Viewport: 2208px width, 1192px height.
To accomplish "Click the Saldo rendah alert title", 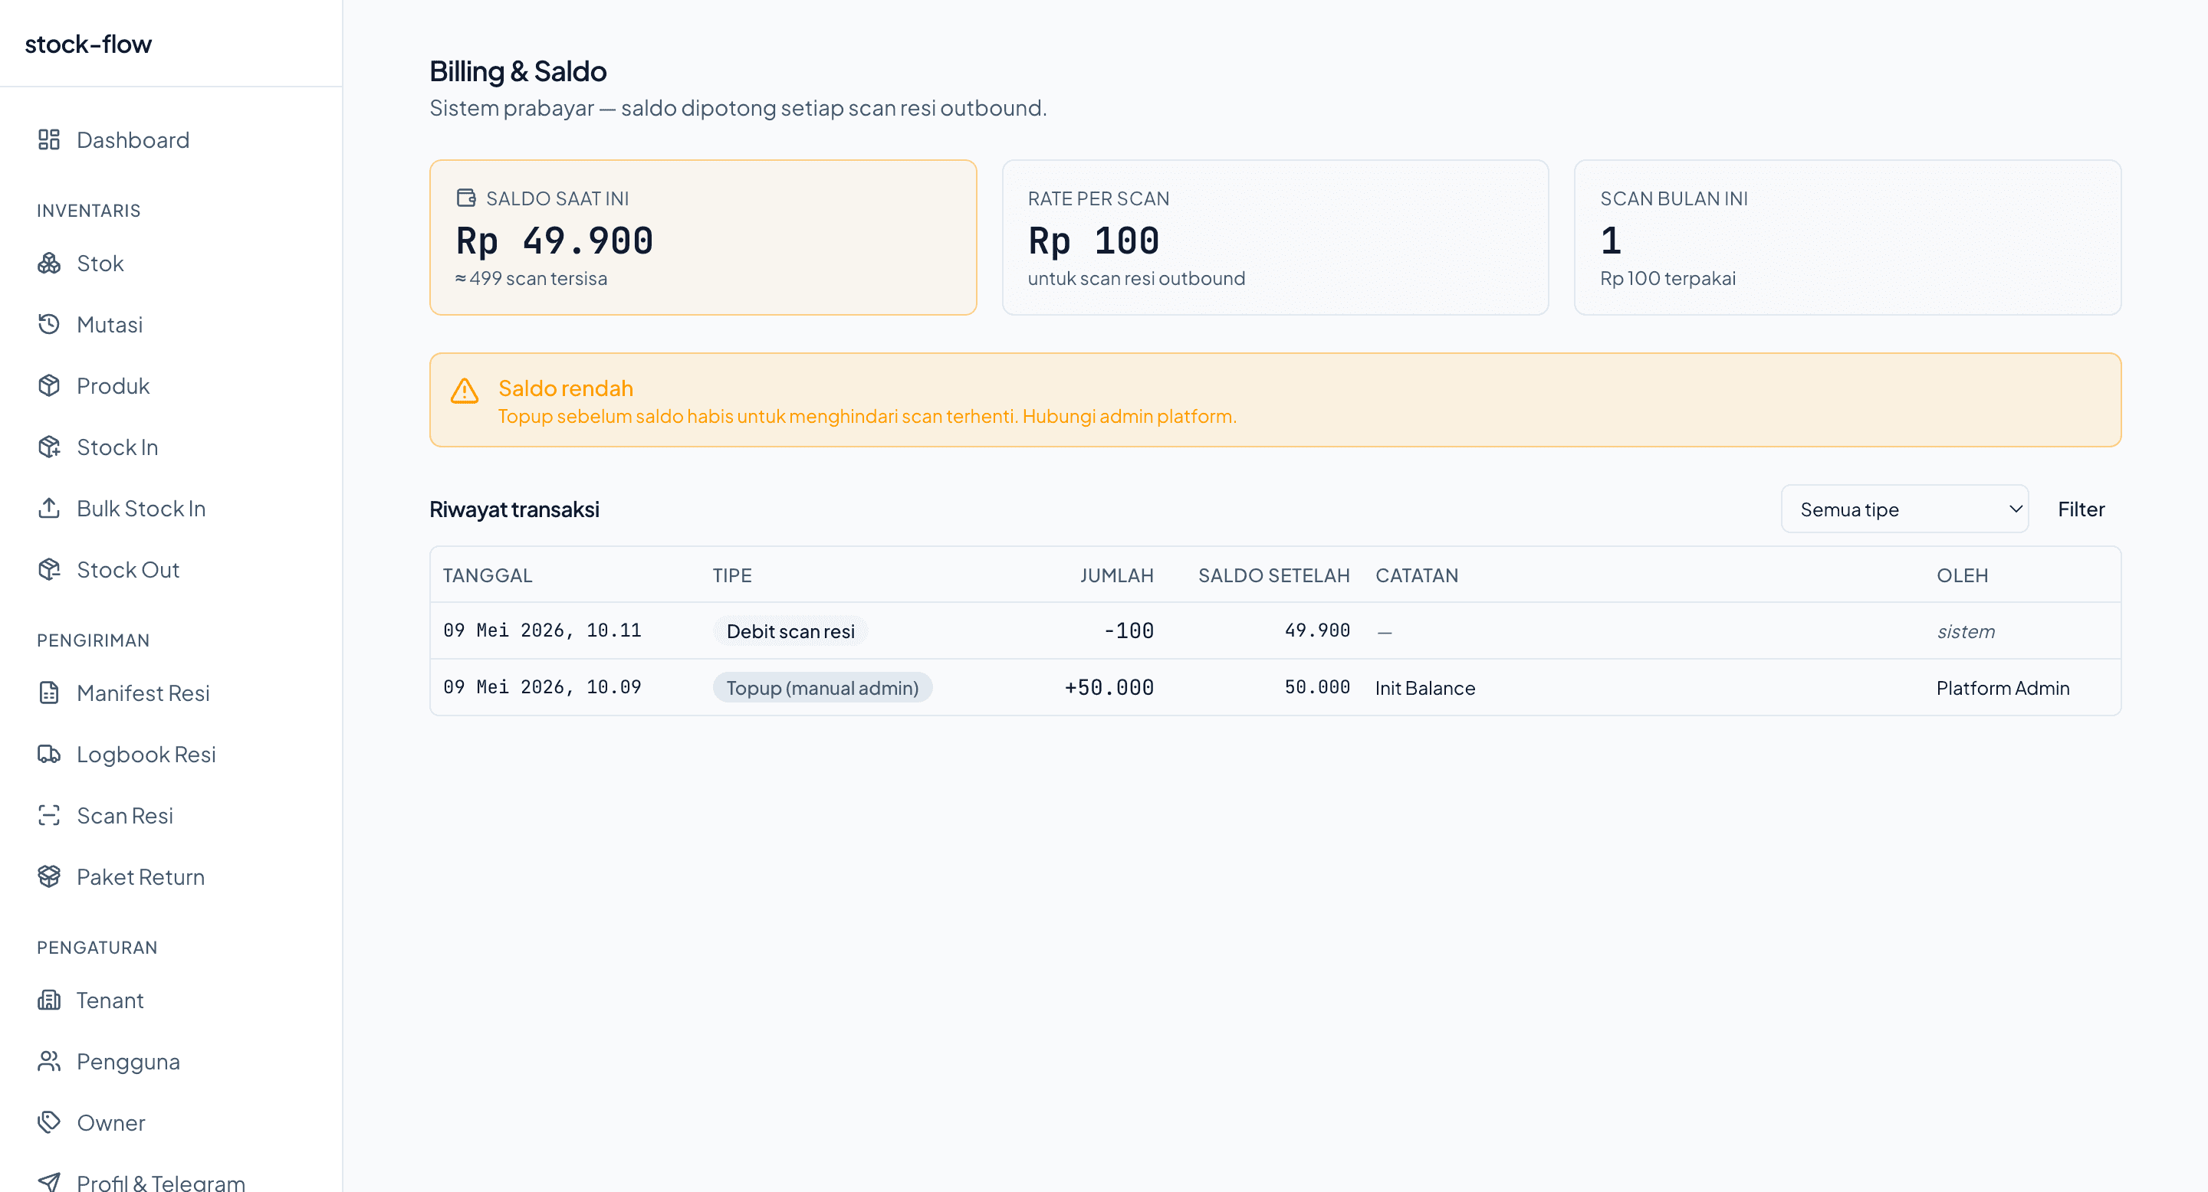I will [566, 388].
